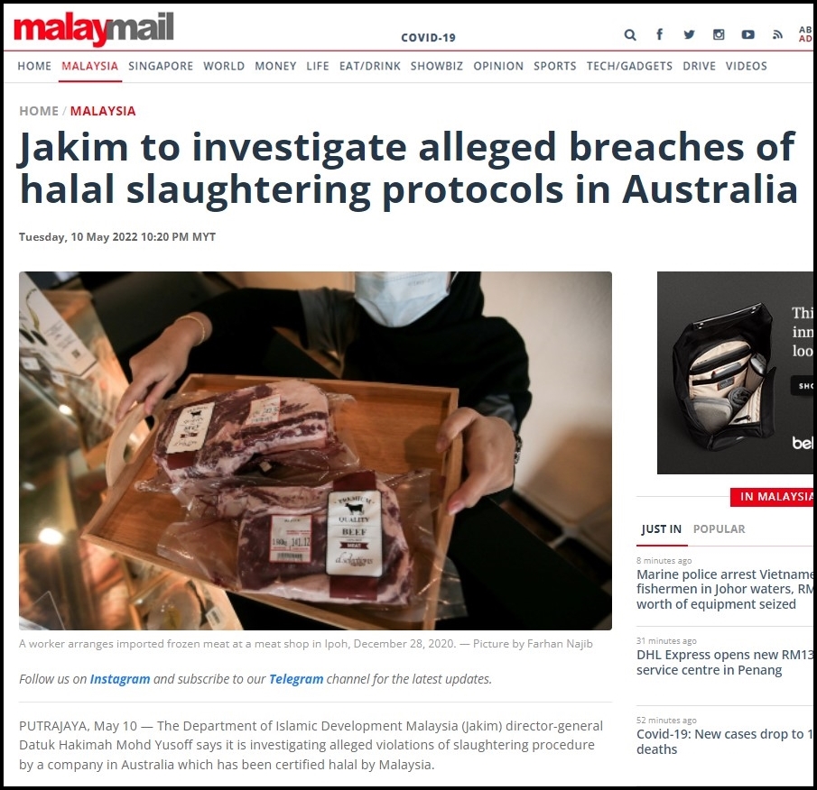
Task: Click the frozen beef article photo
Action: pos(315,451)
